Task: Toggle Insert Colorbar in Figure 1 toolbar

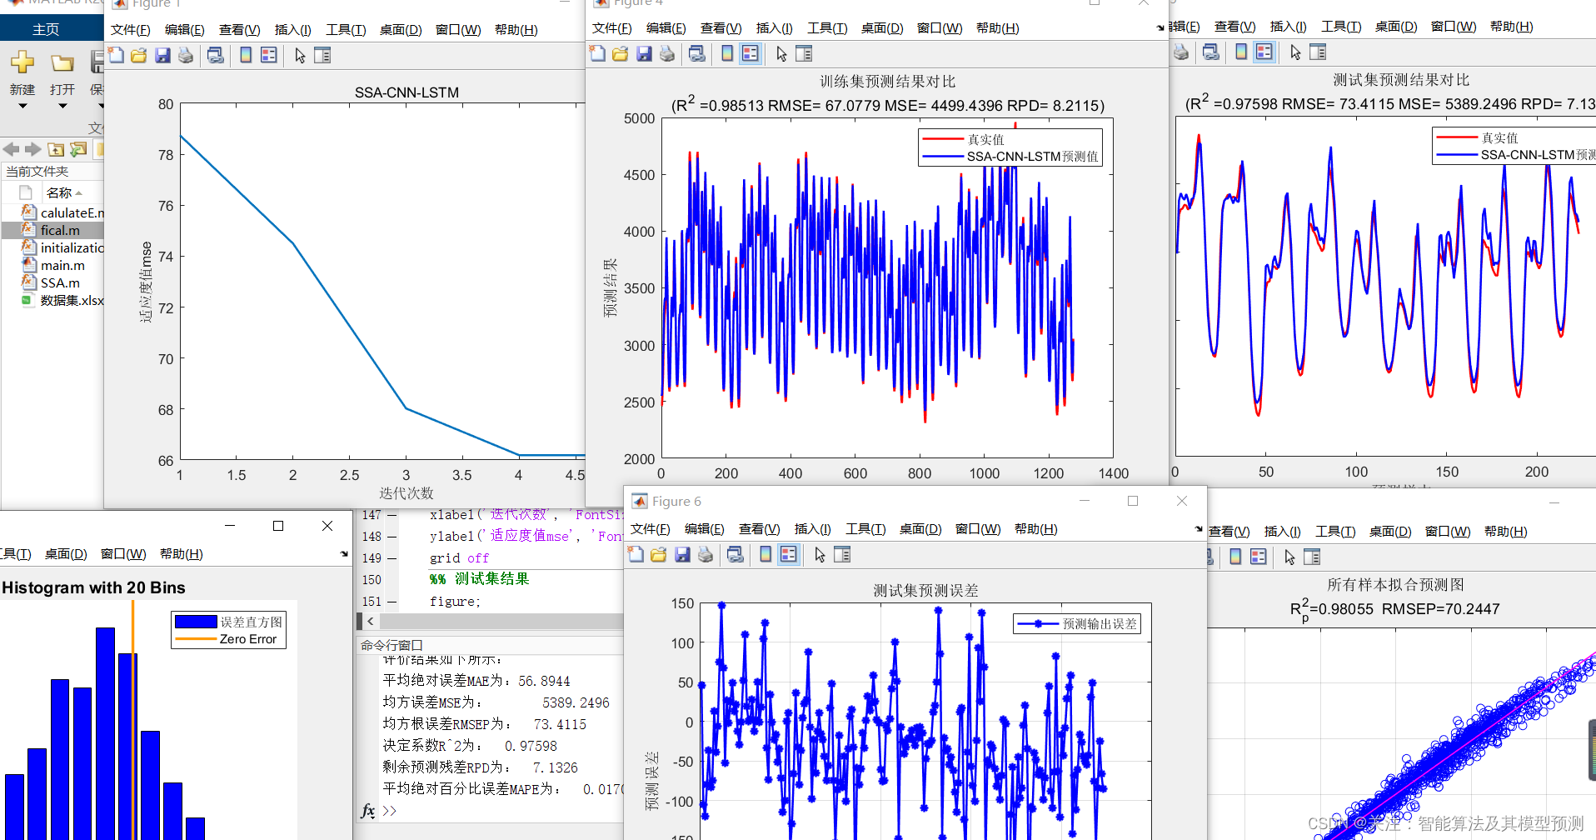Action: pos(246,55)
